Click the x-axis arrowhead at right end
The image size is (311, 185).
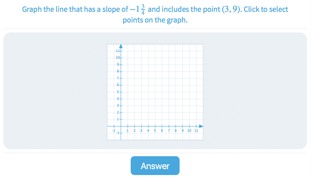(201, 126)
